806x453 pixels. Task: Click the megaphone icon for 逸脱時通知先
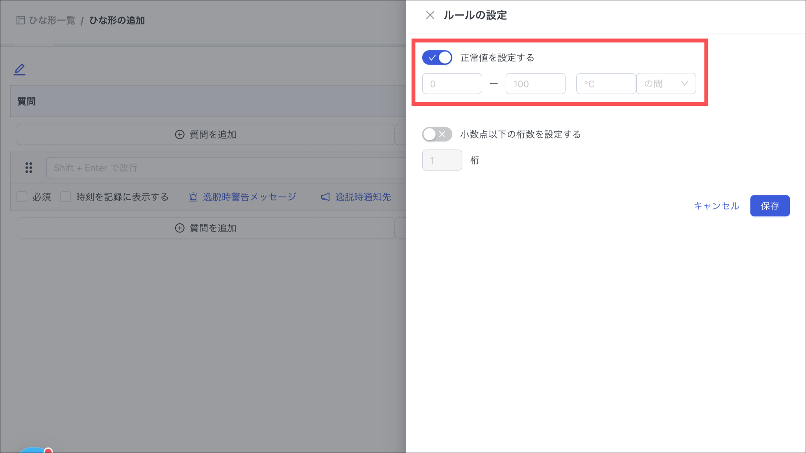click(325, 197)
